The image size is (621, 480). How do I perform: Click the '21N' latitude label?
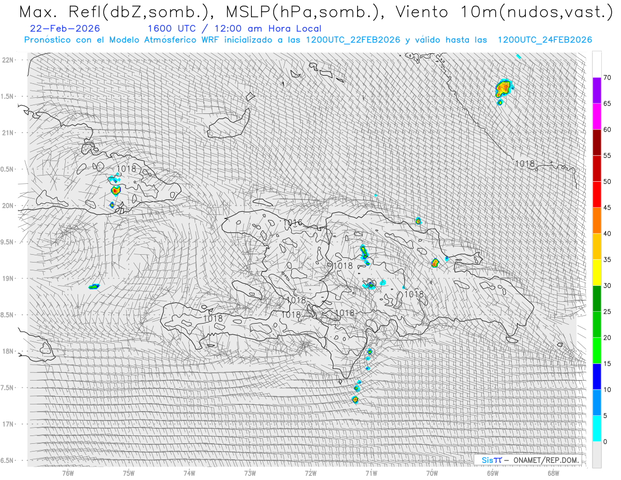point(7,133)
